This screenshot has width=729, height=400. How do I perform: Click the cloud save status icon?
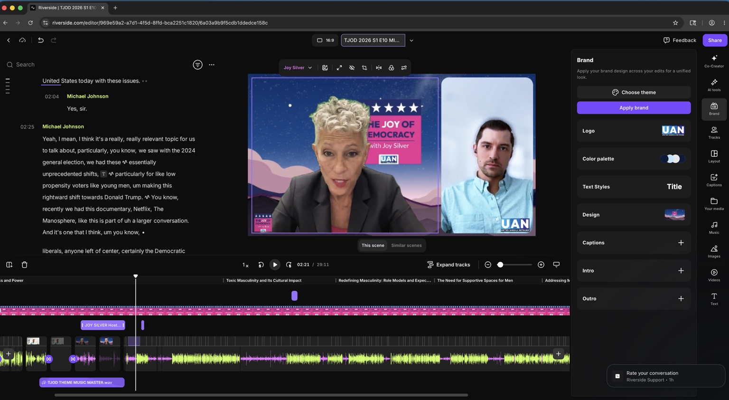pyautogui.click(x=22, y=40)
